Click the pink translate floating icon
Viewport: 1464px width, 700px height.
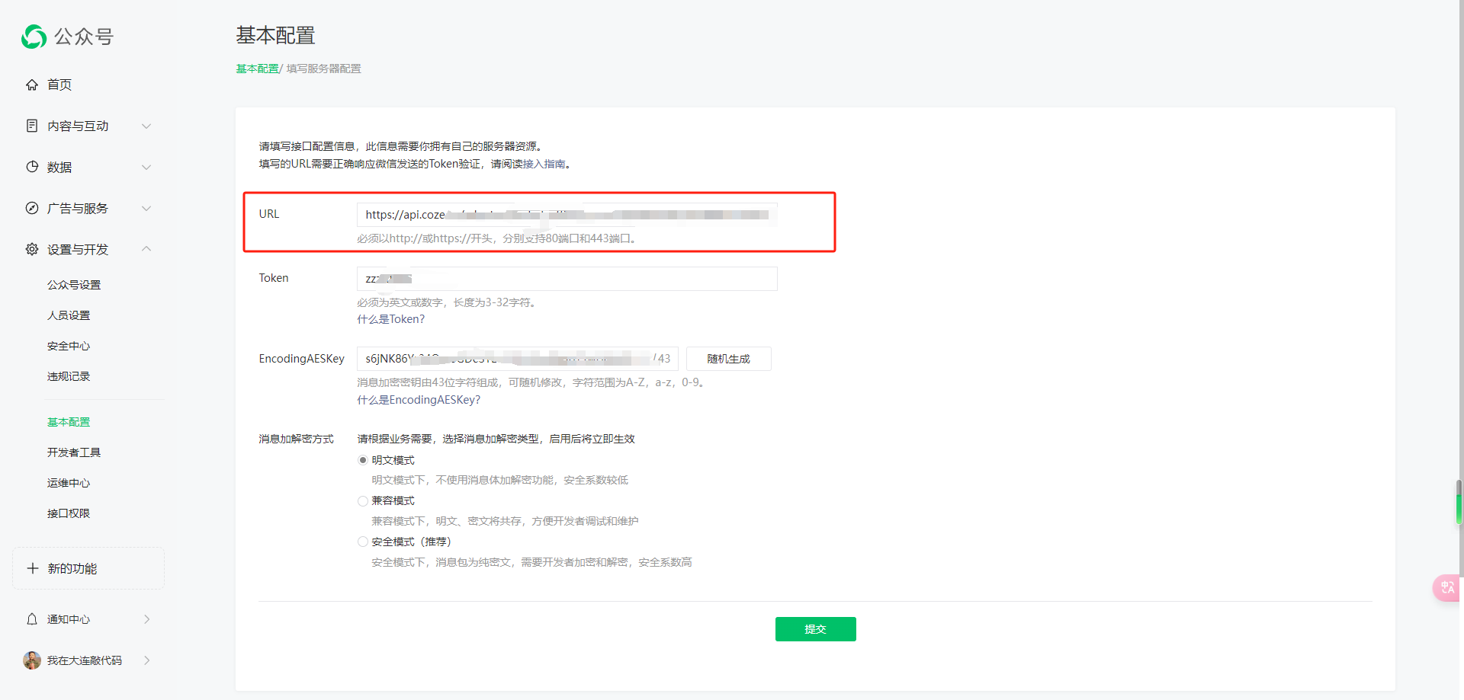click(1447, 587)
